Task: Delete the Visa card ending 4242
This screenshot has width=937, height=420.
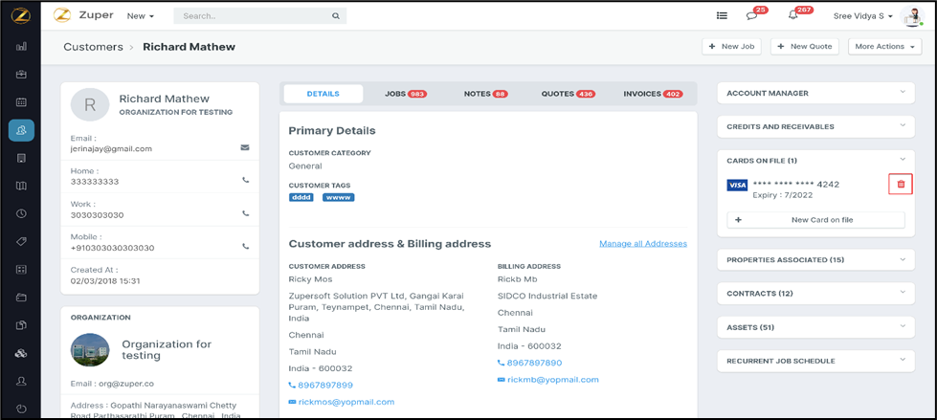Action: 900,184
